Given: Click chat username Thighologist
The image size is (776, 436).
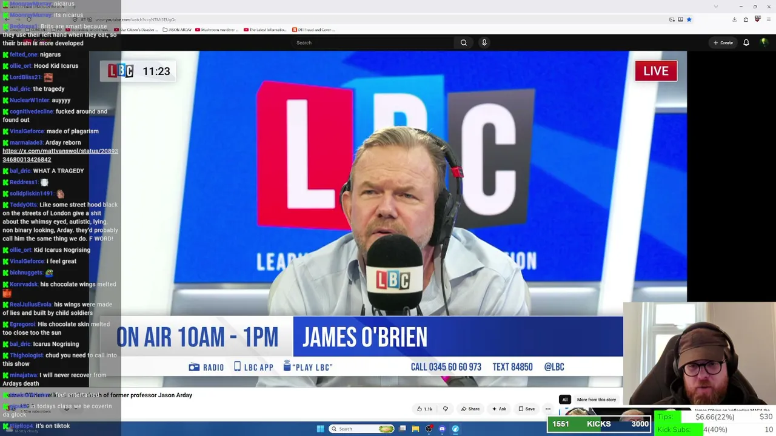Looking at the screenshot, I should tap(26, 355).
